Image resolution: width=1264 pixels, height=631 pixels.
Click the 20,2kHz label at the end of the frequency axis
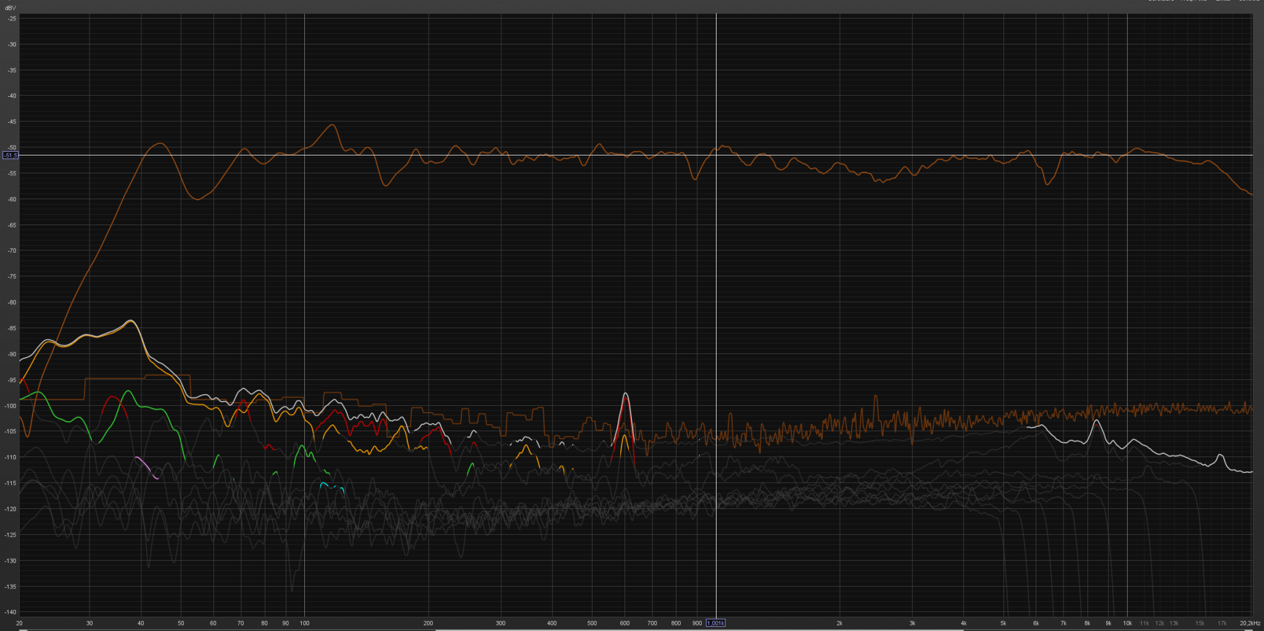[1250, 623]
